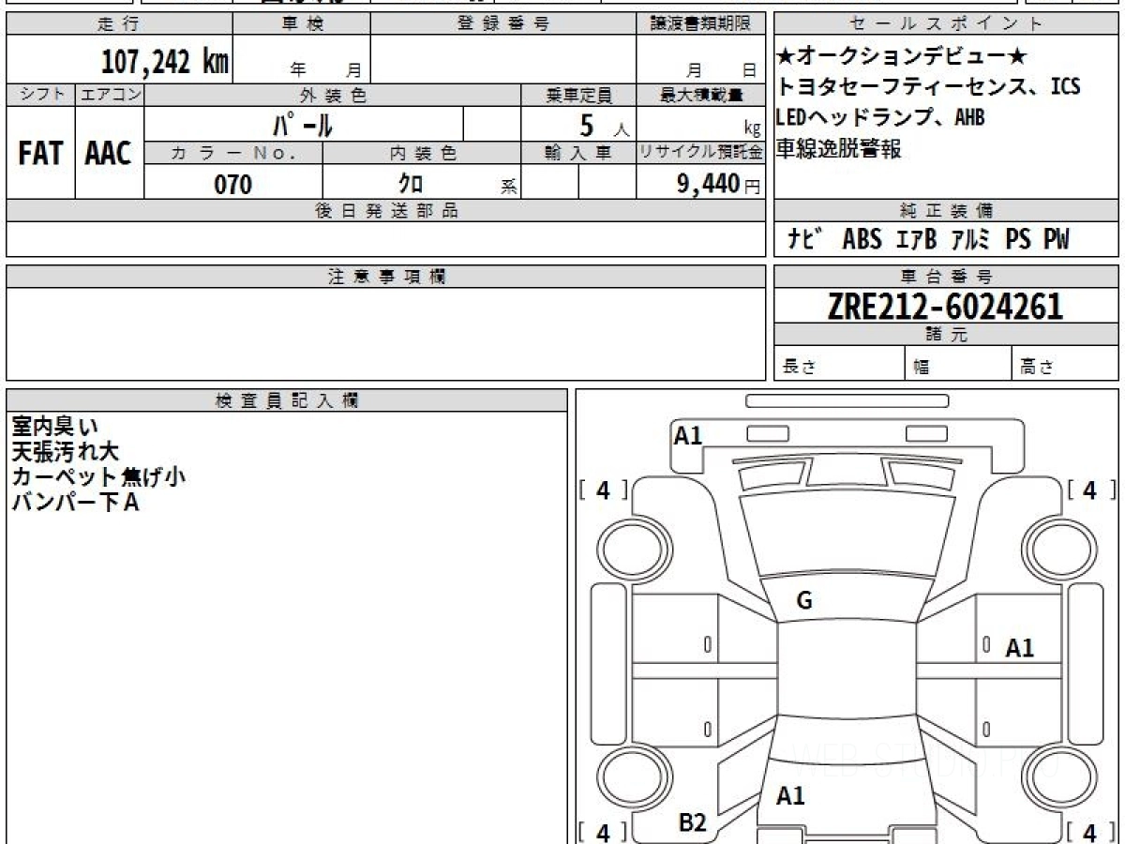This screenshot has width=1125, height=844.
Task: Select chassis number ZRE212-6024261
Action: pos(945,307)
